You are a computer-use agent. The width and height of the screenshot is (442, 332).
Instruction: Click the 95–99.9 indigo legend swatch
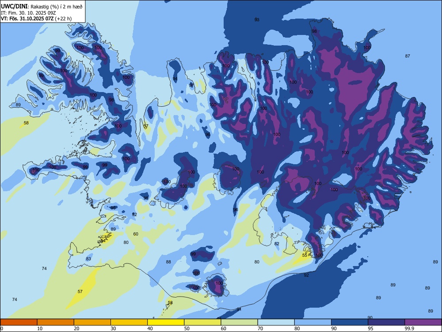(x=386, y=322)
